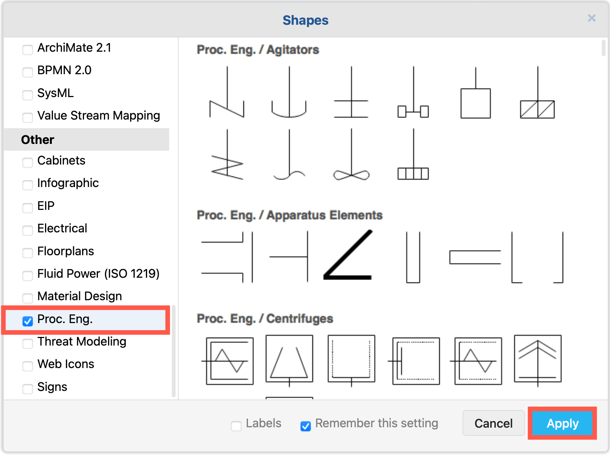Enable the Electrical shape library
The image size is (610, 455).
[27, 230]
